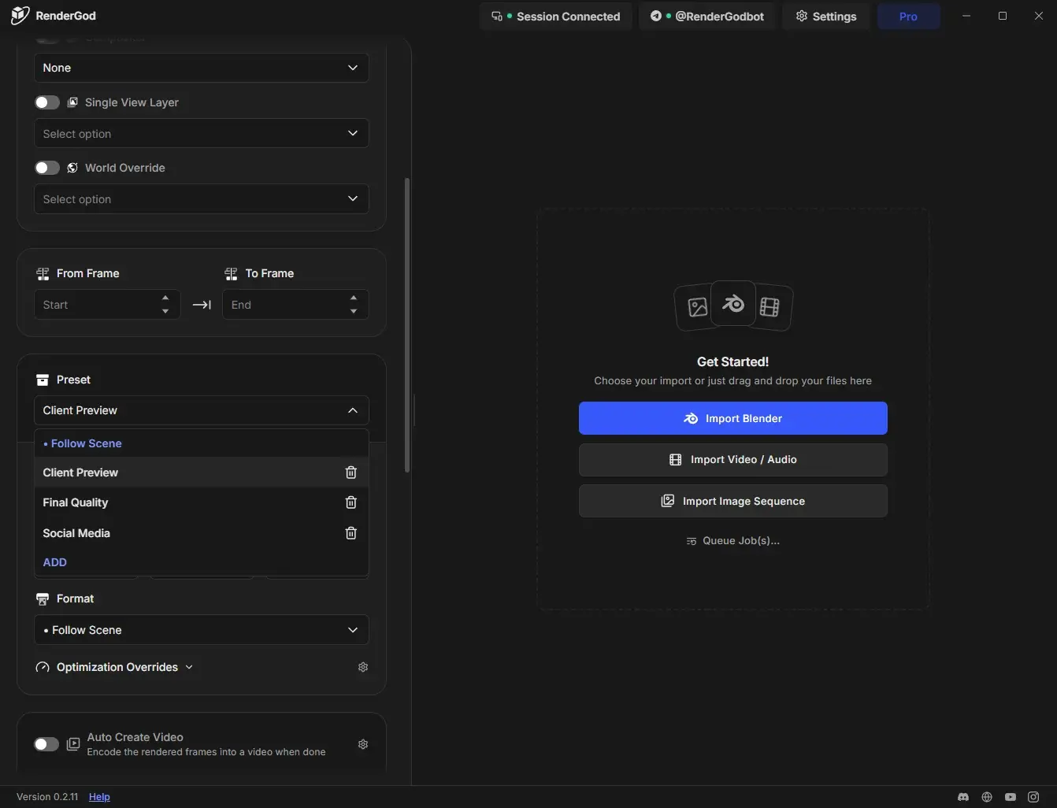Open the Help link

(99, 797)
